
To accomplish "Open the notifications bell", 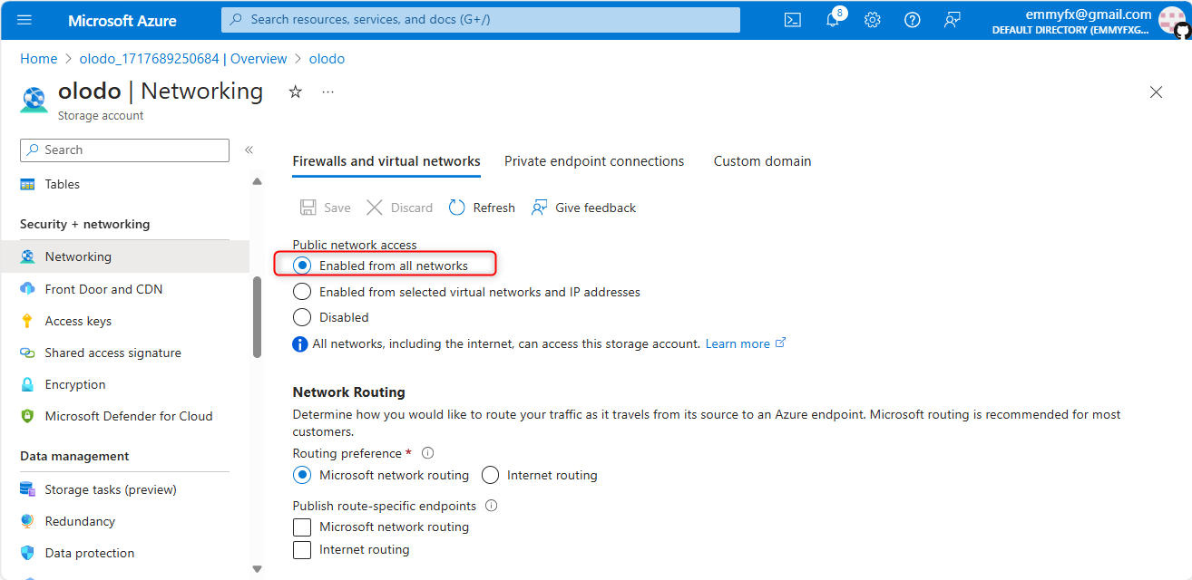I will pos(832,20).
